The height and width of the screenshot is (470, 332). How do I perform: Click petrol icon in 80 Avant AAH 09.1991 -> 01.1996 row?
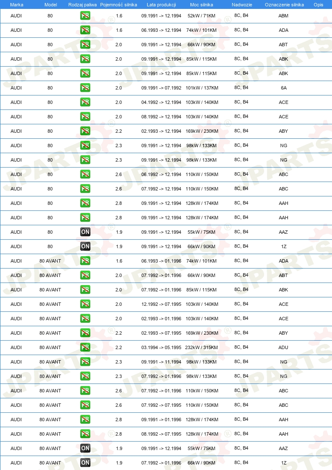[85, 420]
